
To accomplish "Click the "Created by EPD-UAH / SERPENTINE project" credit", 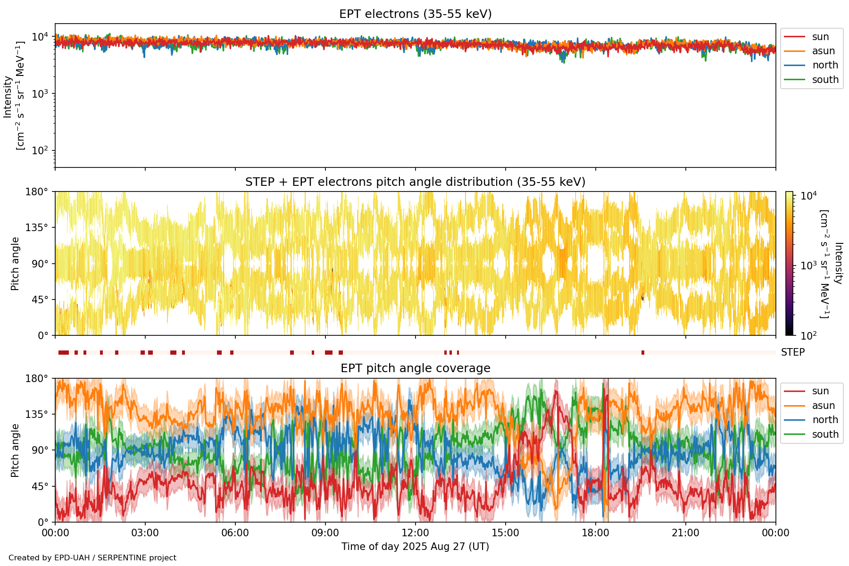I will 92,558.
